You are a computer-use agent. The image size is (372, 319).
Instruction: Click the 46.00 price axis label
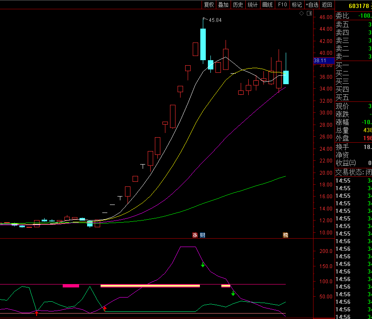[326, 17]
